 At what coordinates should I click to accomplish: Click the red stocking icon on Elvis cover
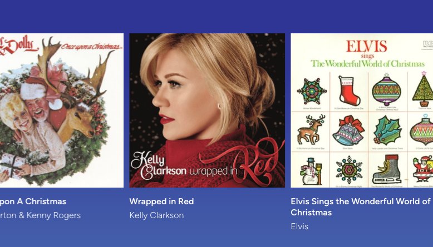click(349, 91)
